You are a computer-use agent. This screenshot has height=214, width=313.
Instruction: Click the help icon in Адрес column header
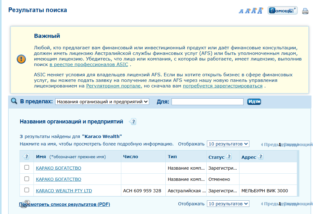tap(261, 157)
